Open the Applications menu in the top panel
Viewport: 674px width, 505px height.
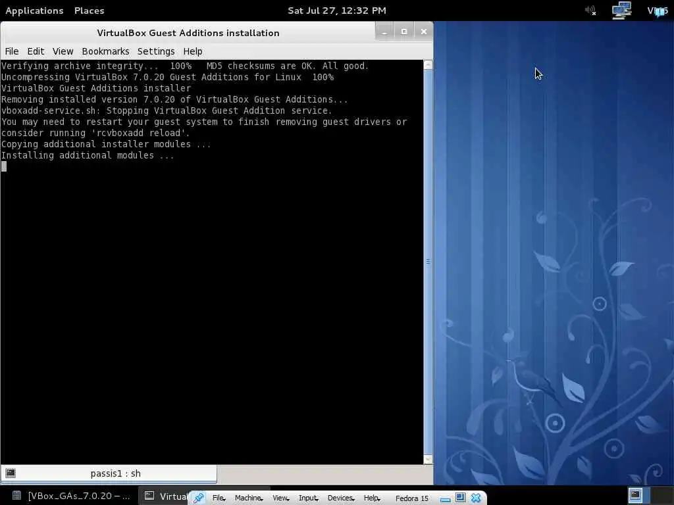click(x=34, y=11)
